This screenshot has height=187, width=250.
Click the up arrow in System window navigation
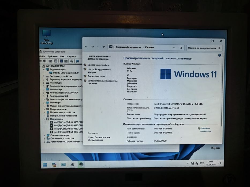(104, 47)
